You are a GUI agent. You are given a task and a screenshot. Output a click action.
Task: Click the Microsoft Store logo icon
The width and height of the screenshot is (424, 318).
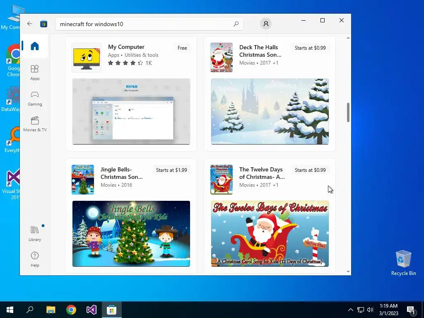pyautogui.click(x=43, y=24)
